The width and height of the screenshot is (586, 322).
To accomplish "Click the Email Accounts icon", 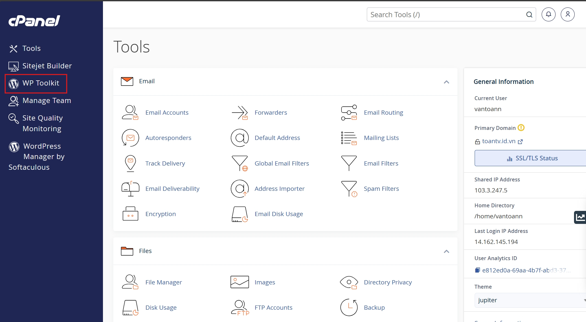I will [x=130, y=112].
